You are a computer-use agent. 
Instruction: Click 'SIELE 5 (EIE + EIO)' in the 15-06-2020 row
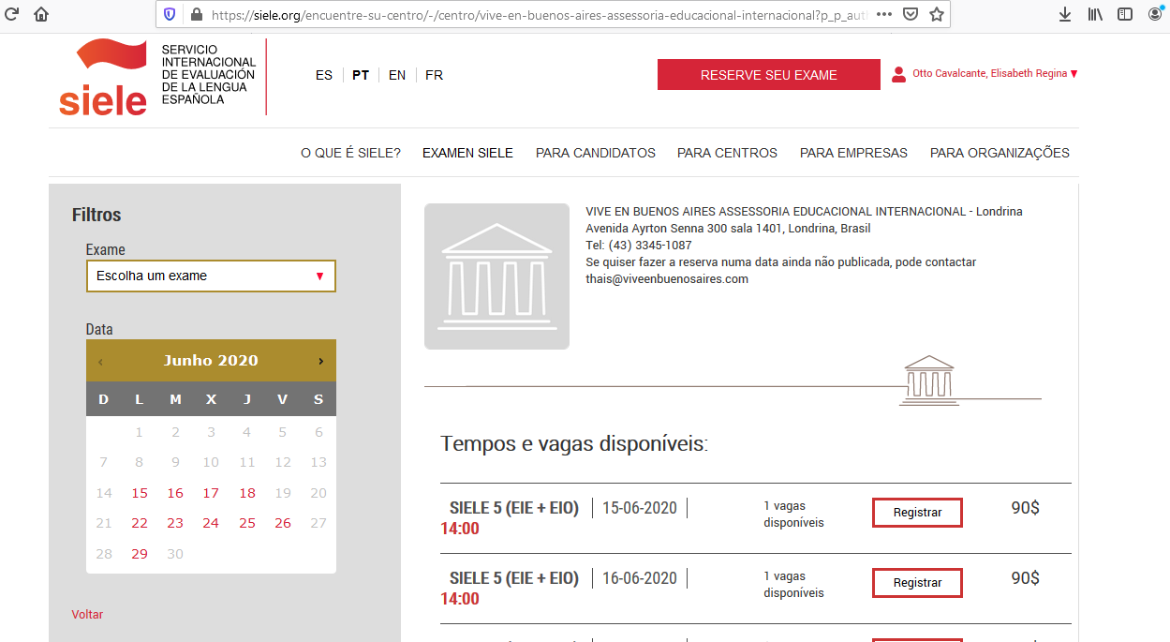(514, 508)
